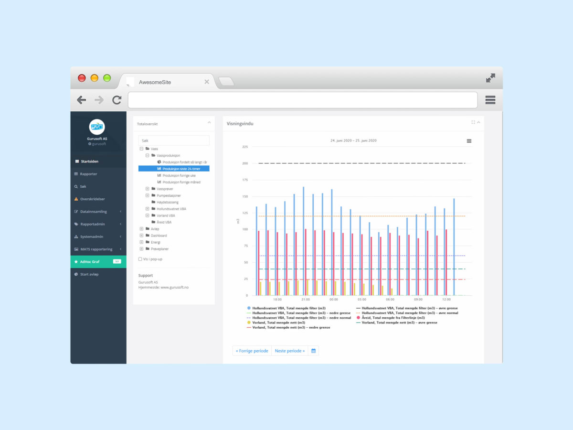Go to Forrige periode

252,351
